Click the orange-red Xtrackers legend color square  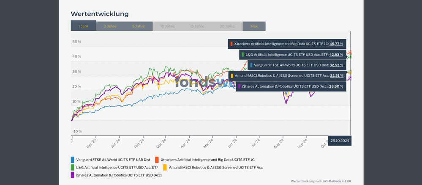(x=157, y=160)
